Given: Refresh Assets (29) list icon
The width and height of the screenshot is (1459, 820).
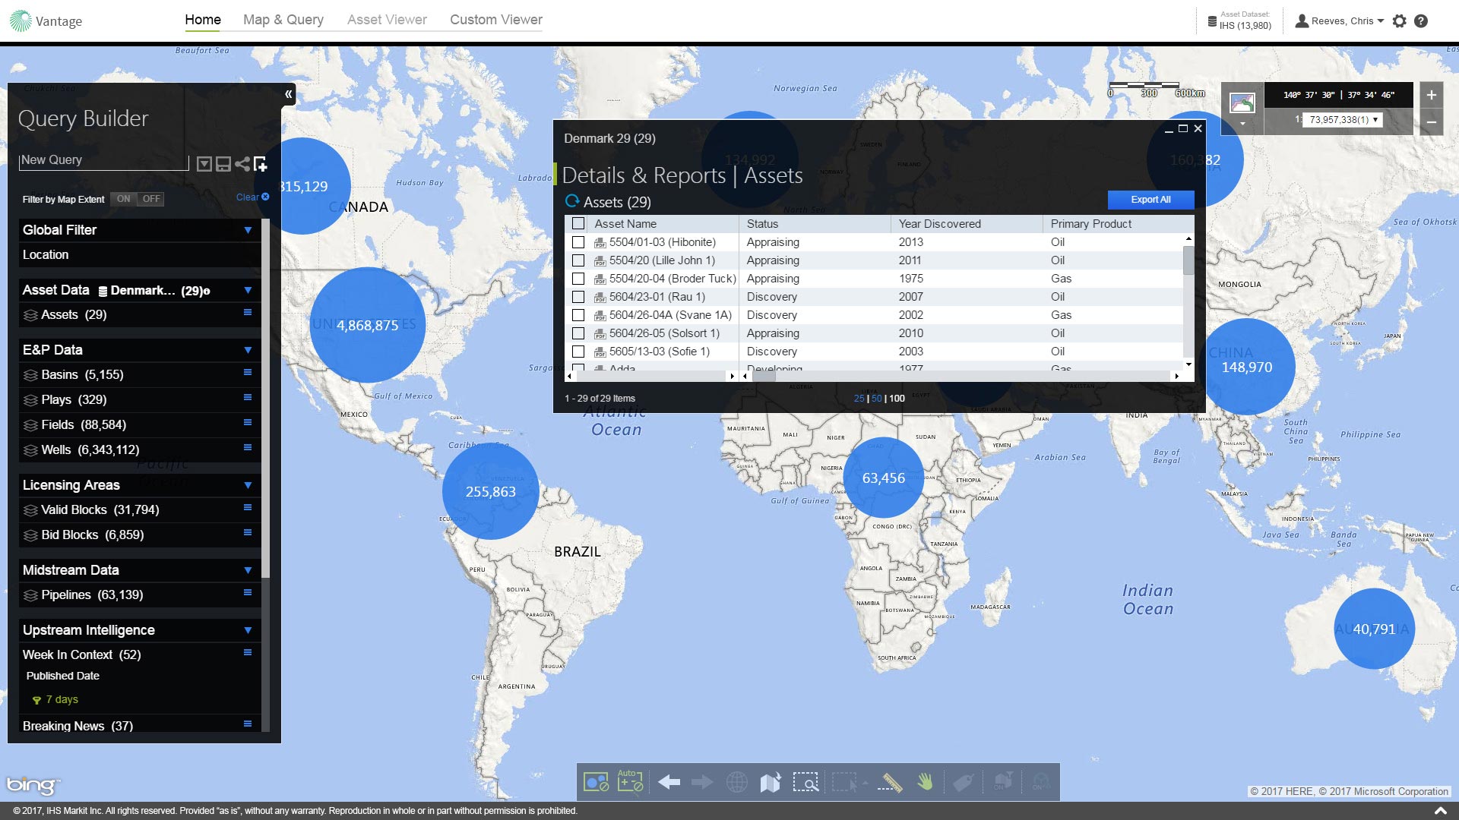Looking at the screenshot, I should tap(572, 201).
